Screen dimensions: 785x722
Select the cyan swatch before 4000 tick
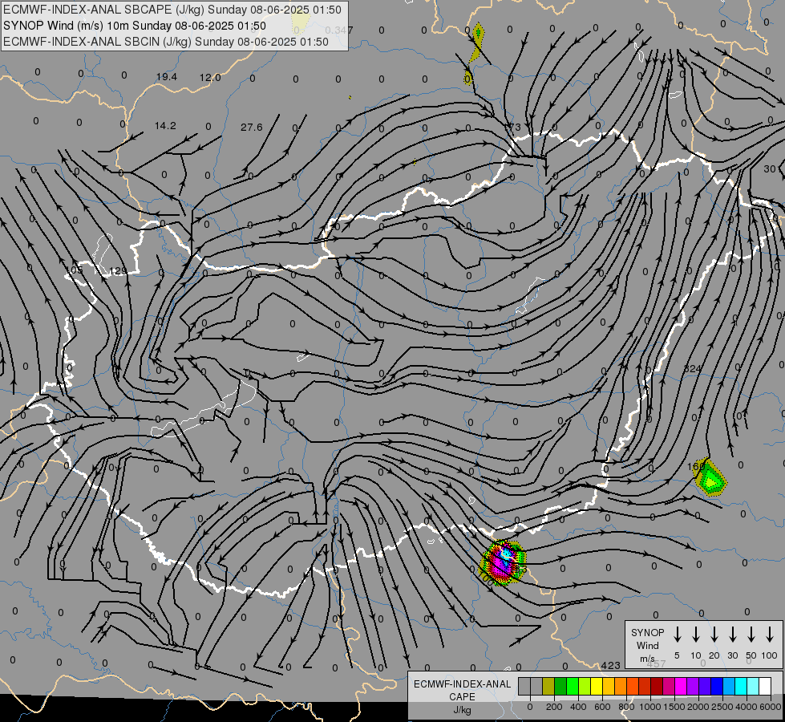coord(740,686)
